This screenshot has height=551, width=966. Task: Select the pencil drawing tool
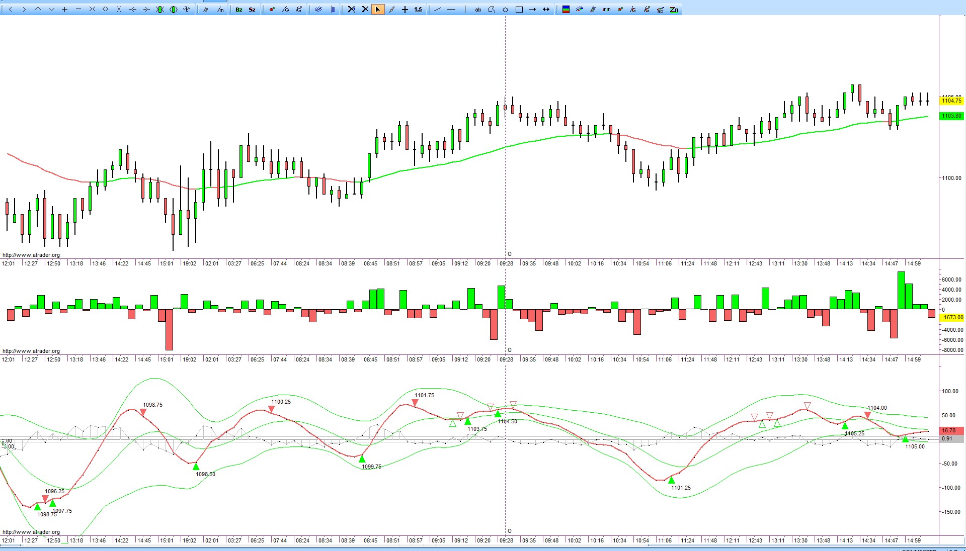point(391,10)
